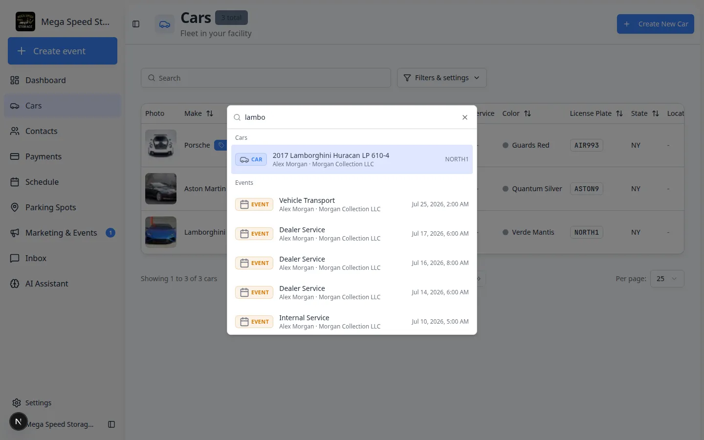Click the Settings gear icon
The image size is (704, 440).
coord(17,403)
